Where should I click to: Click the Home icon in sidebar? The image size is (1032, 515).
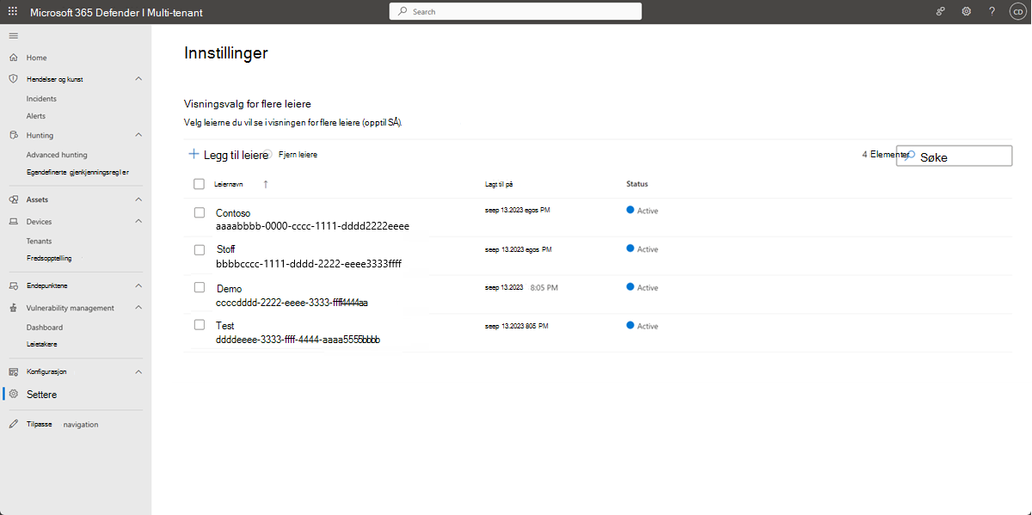[x=13, y=58]
